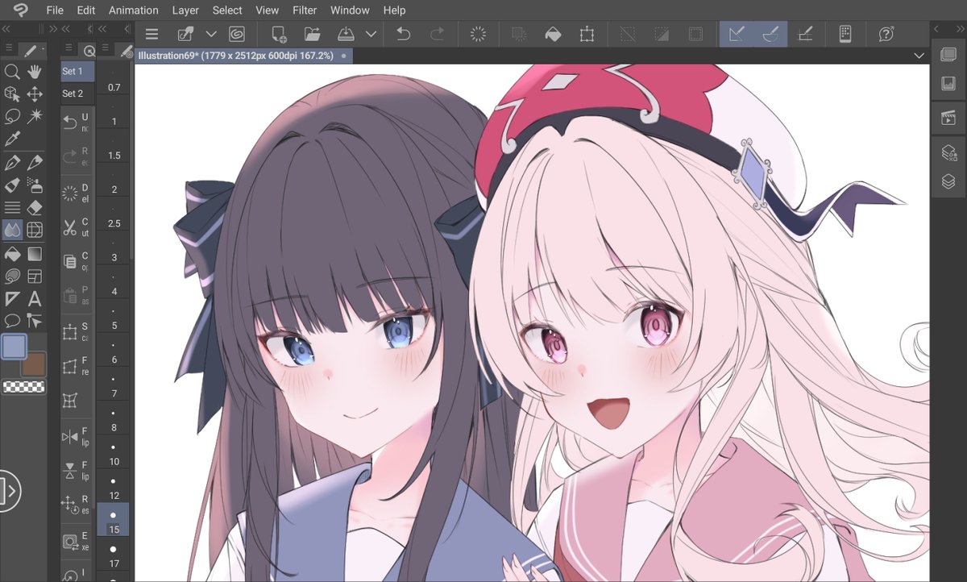Expand the dropdown arrow beside Save icon

pyautogui.click(x=371, y=34)
